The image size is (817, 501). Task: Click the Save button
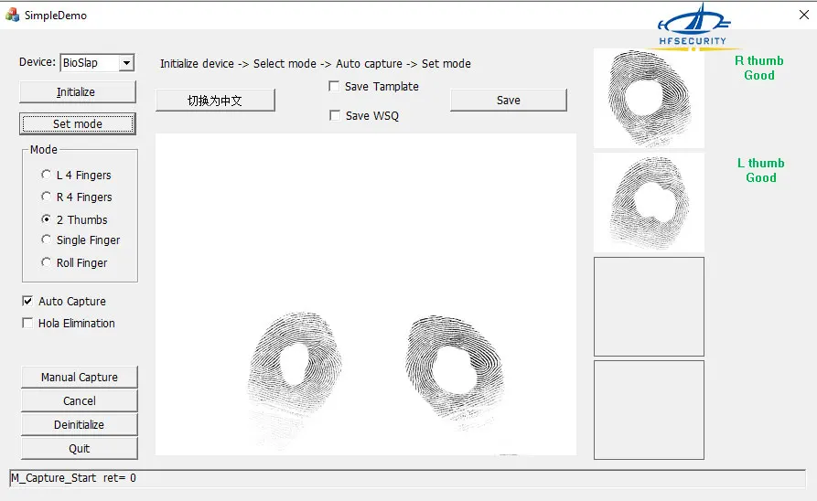click(509, 100)
